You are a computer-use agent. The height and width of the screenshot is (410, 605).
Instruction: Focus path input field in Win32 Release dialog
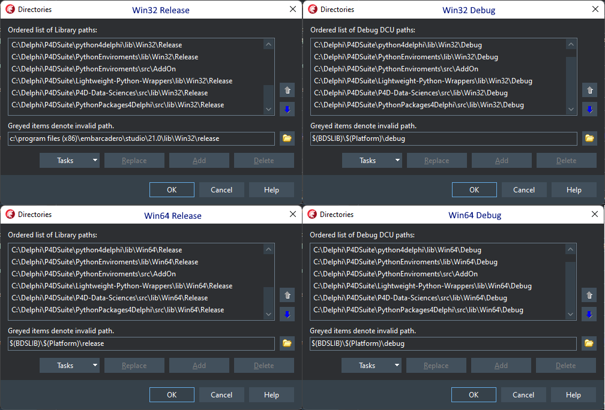(x=141, y=138)
